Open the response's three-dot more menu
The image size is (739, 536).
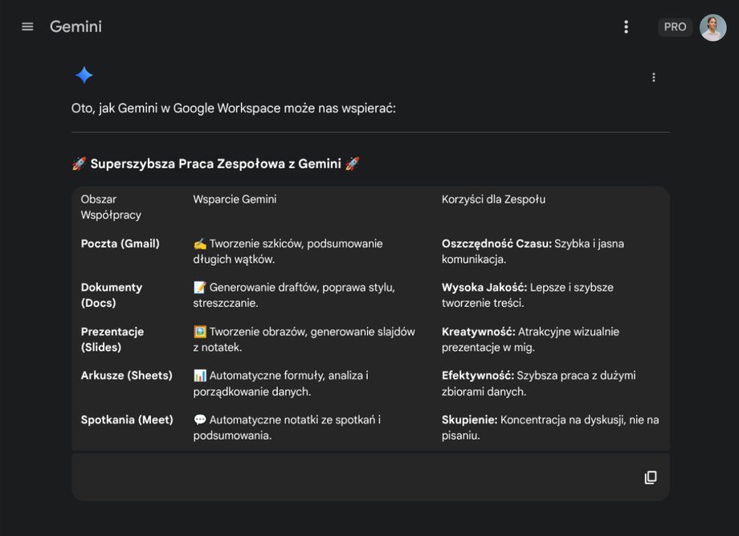[x=653, y=77]
